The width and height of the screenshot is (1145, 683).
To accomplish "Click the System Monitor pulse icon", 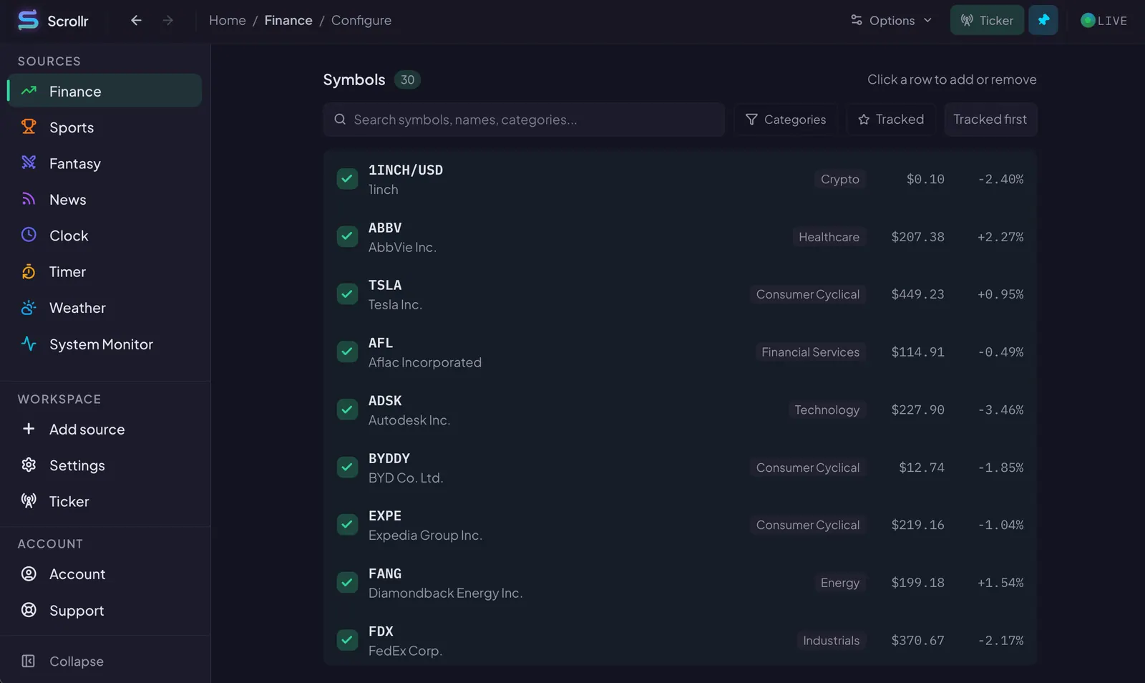I will click(29, 344).
